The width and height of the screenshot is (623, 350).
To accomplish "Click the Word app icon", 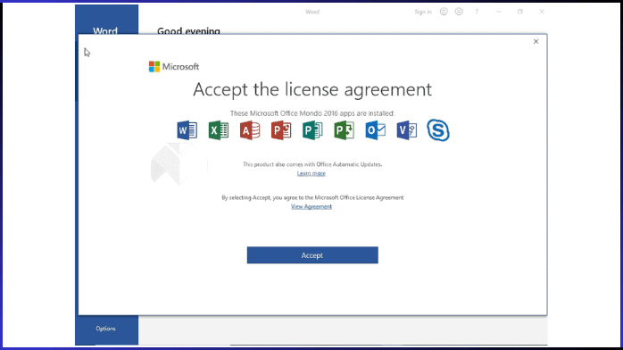I will (187, 130).
